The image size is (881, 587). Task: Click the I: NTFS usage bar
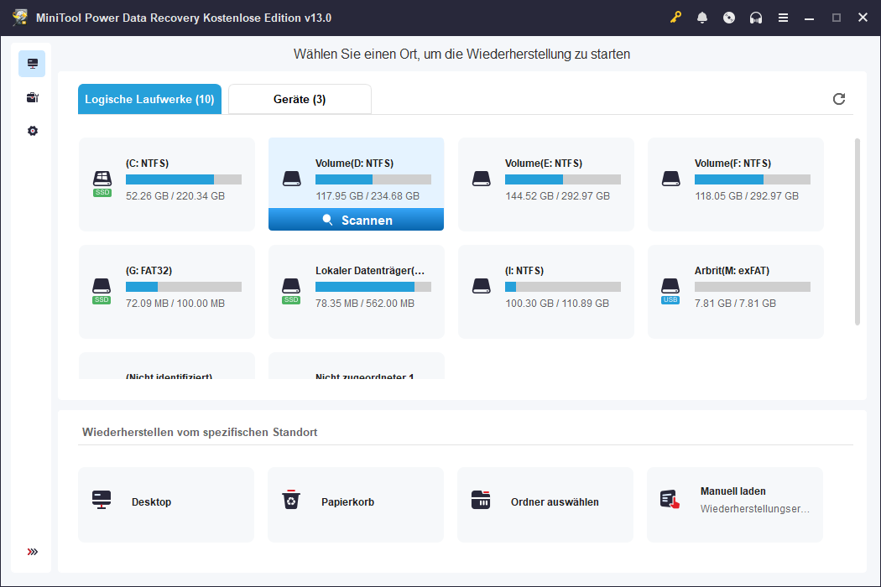tap(563, 287)
